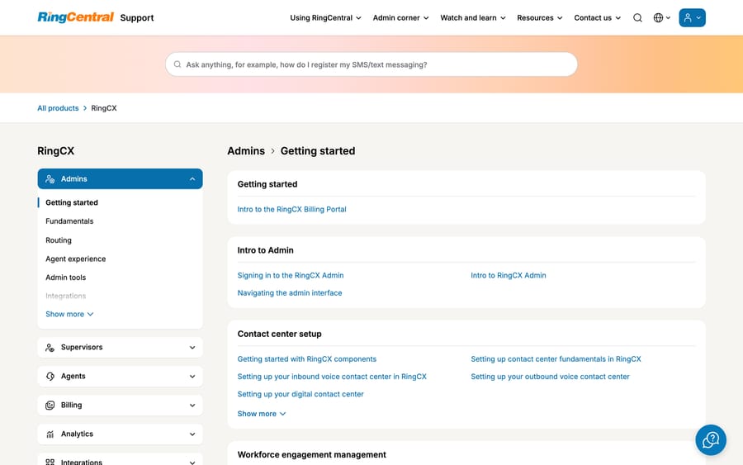
Task: Click the Admins breadcrumb heading
Action: 246,151
